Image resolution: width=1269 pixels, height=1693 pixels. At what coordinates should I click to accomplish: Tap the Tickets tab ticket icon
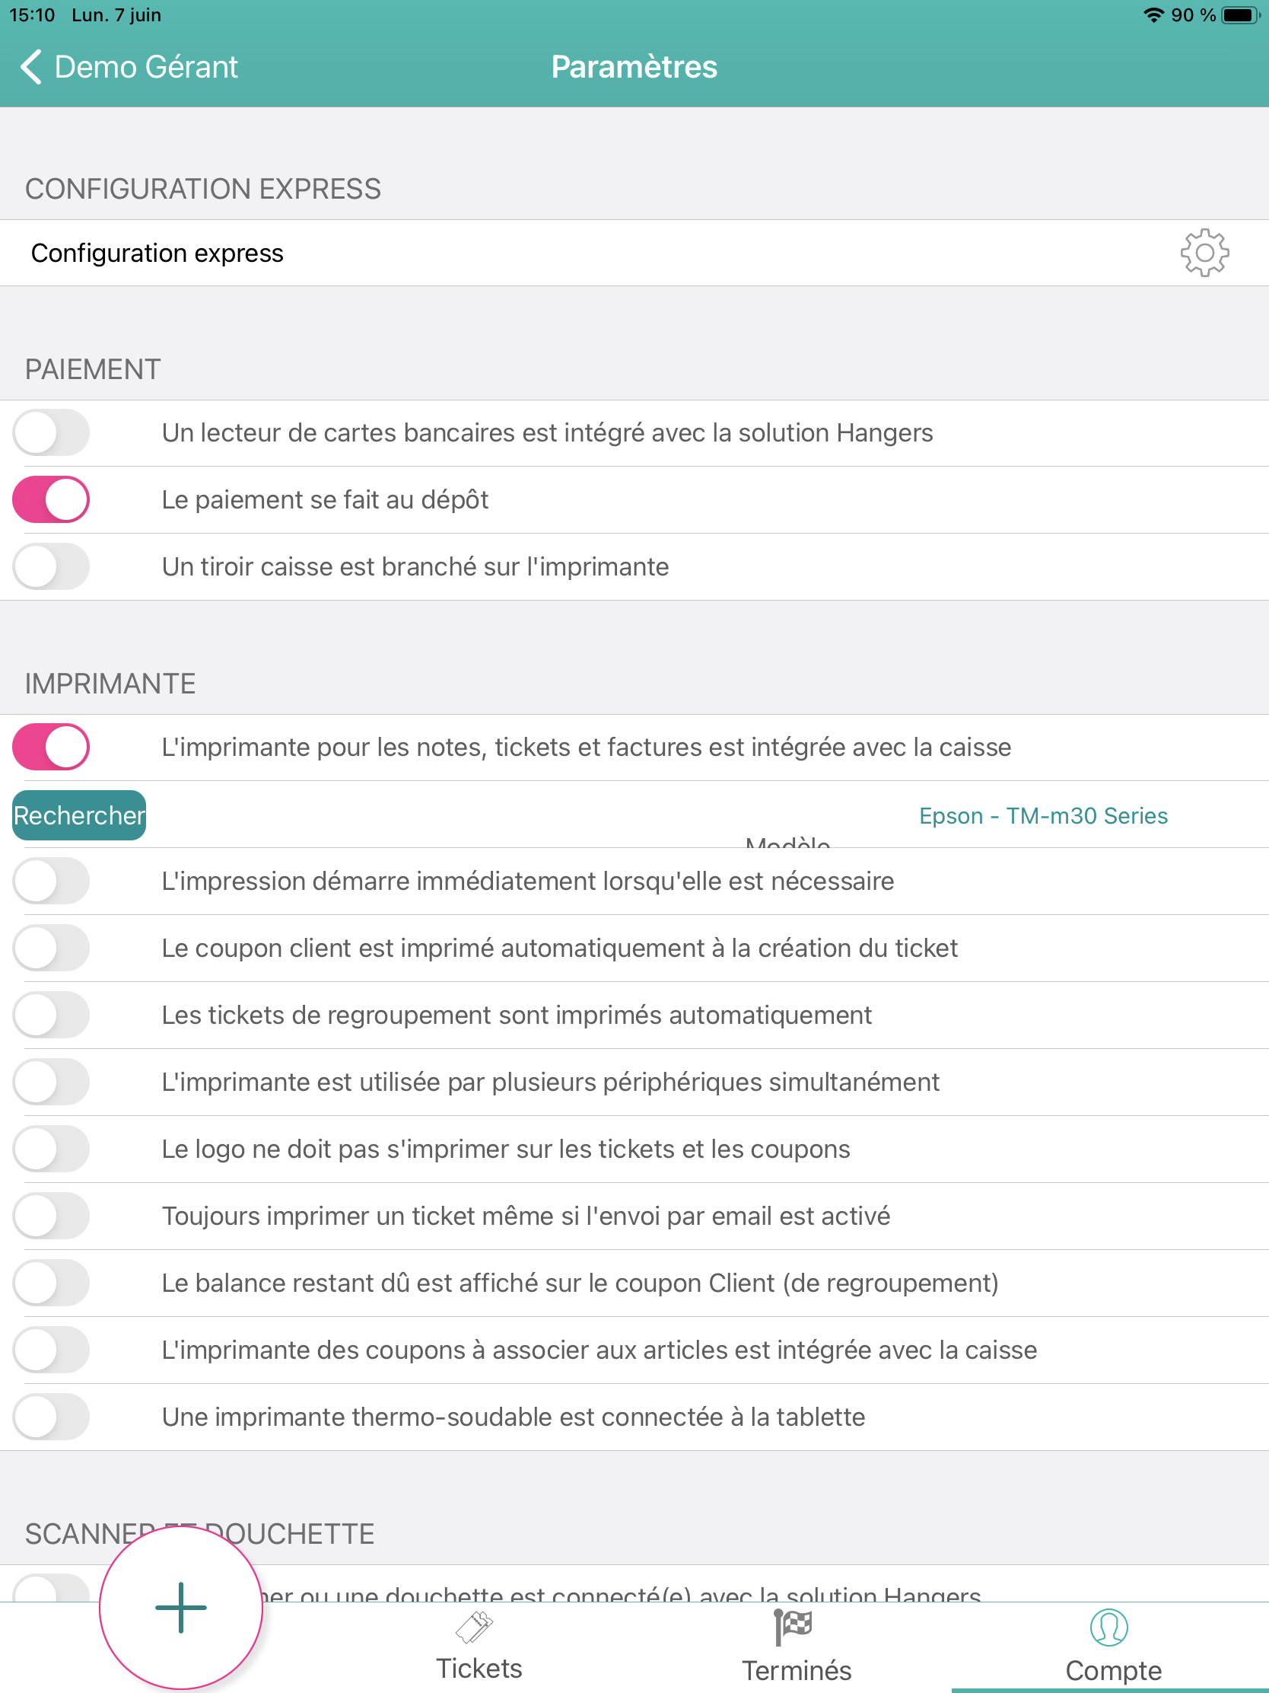click(x=474, y=1628)
